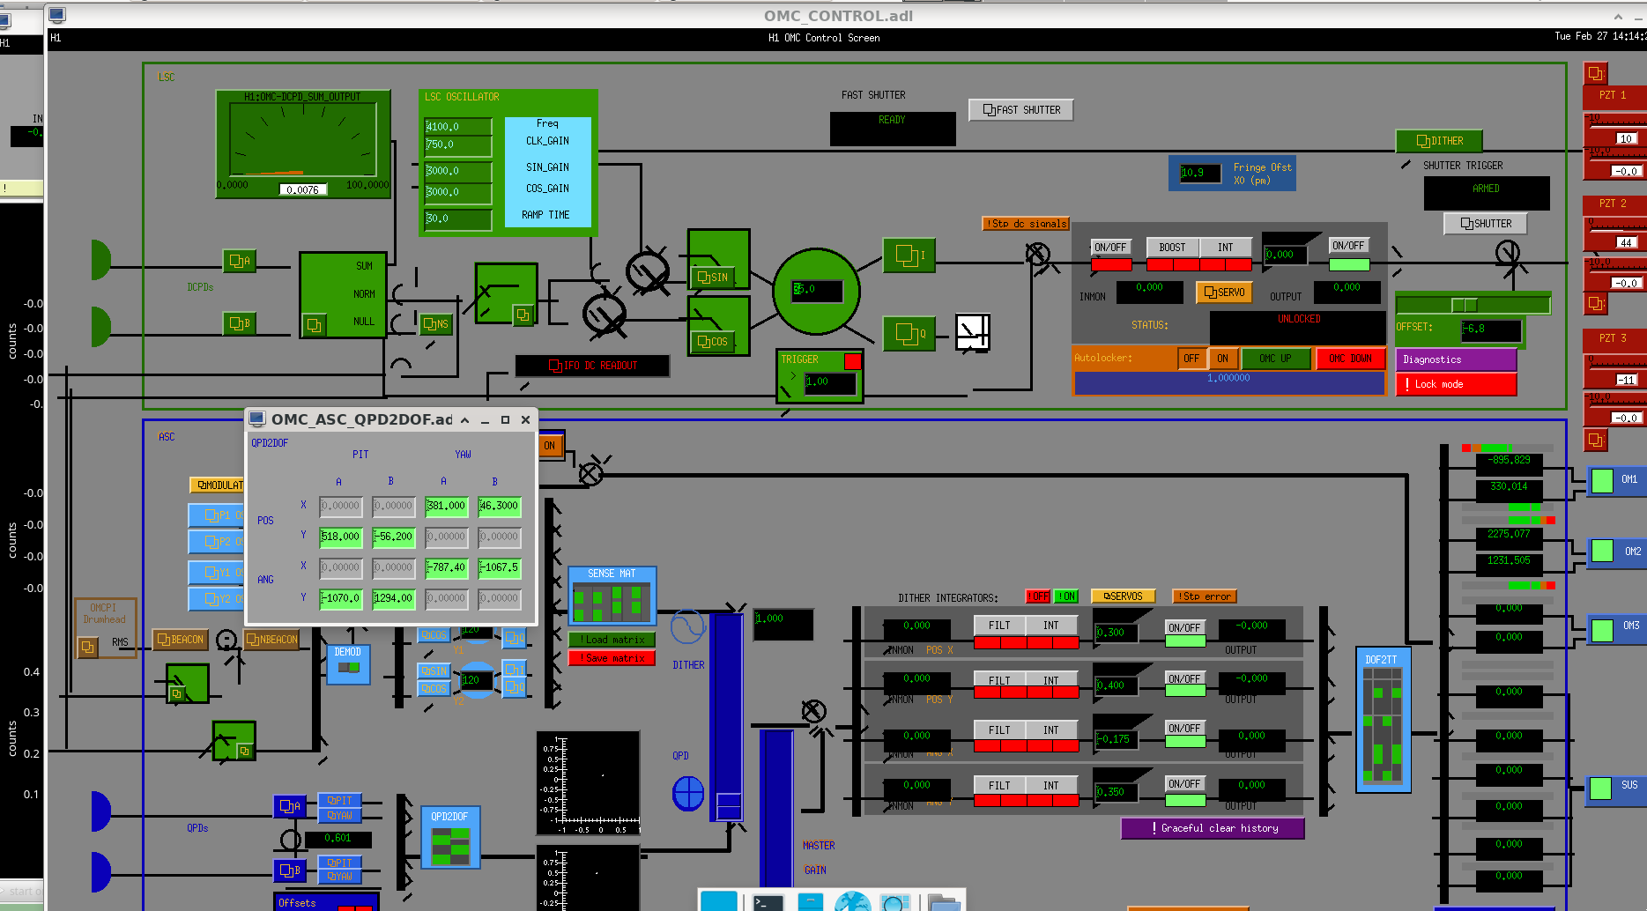Image resolution: width=1647 pixels, height=911 pixels.
Task: Click the Stp dc signals button
Action: [x=1026, y=224]
